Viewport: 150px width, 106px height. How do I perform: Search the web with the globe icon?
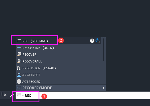pos(98,41)
